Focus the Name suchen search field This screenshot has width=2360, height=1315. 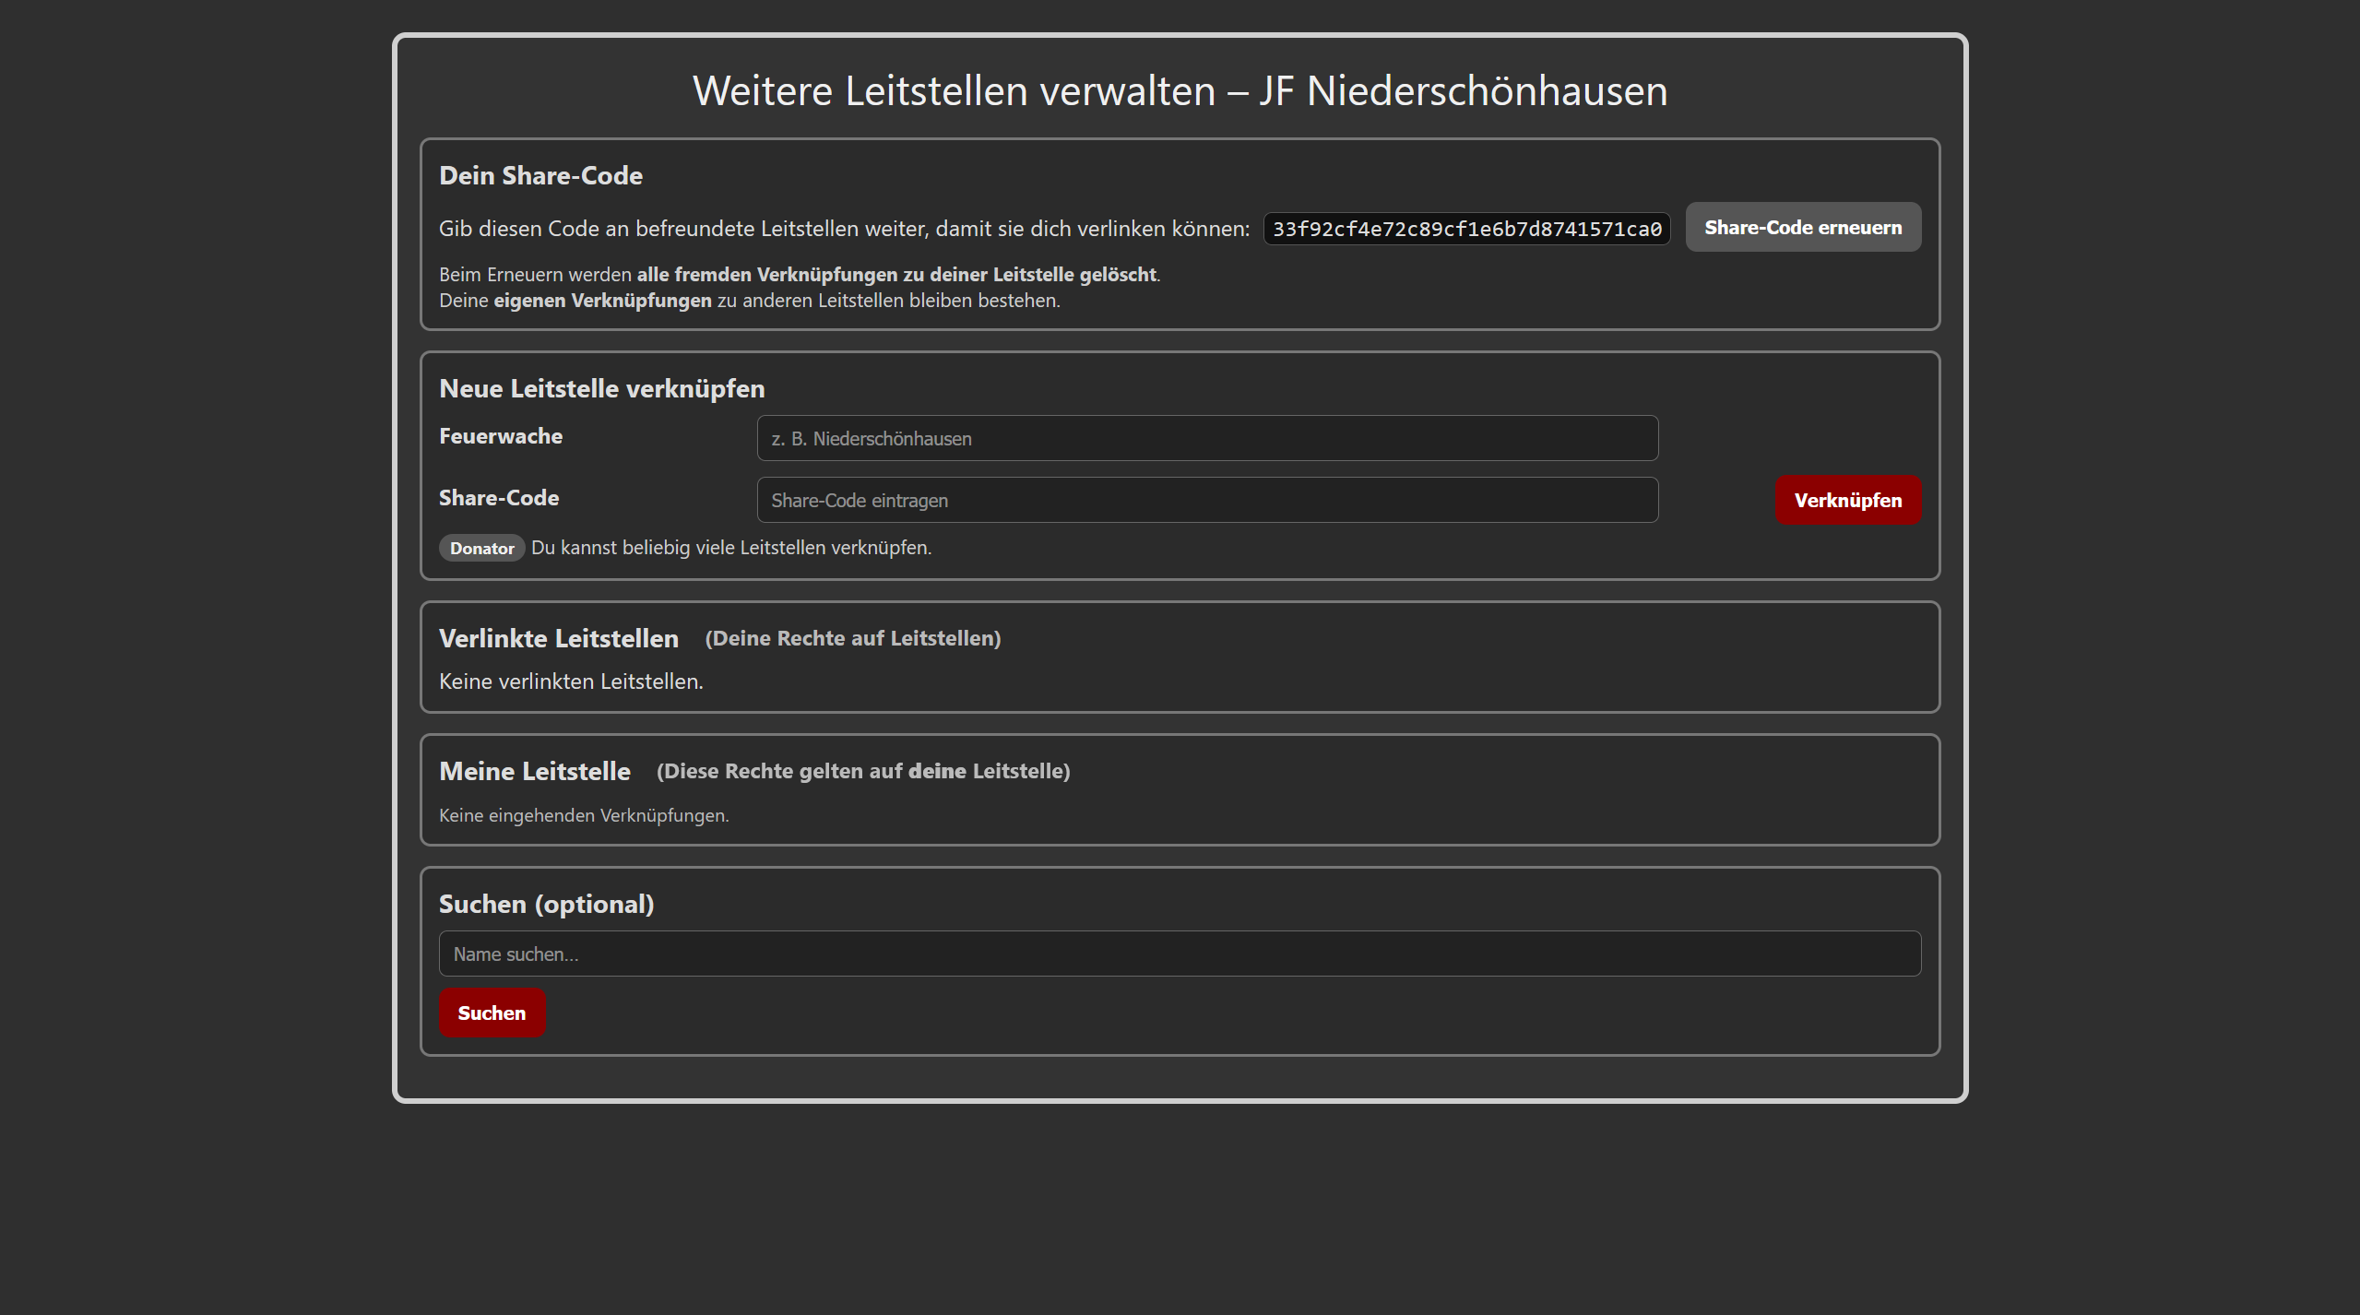[1180, 954]
